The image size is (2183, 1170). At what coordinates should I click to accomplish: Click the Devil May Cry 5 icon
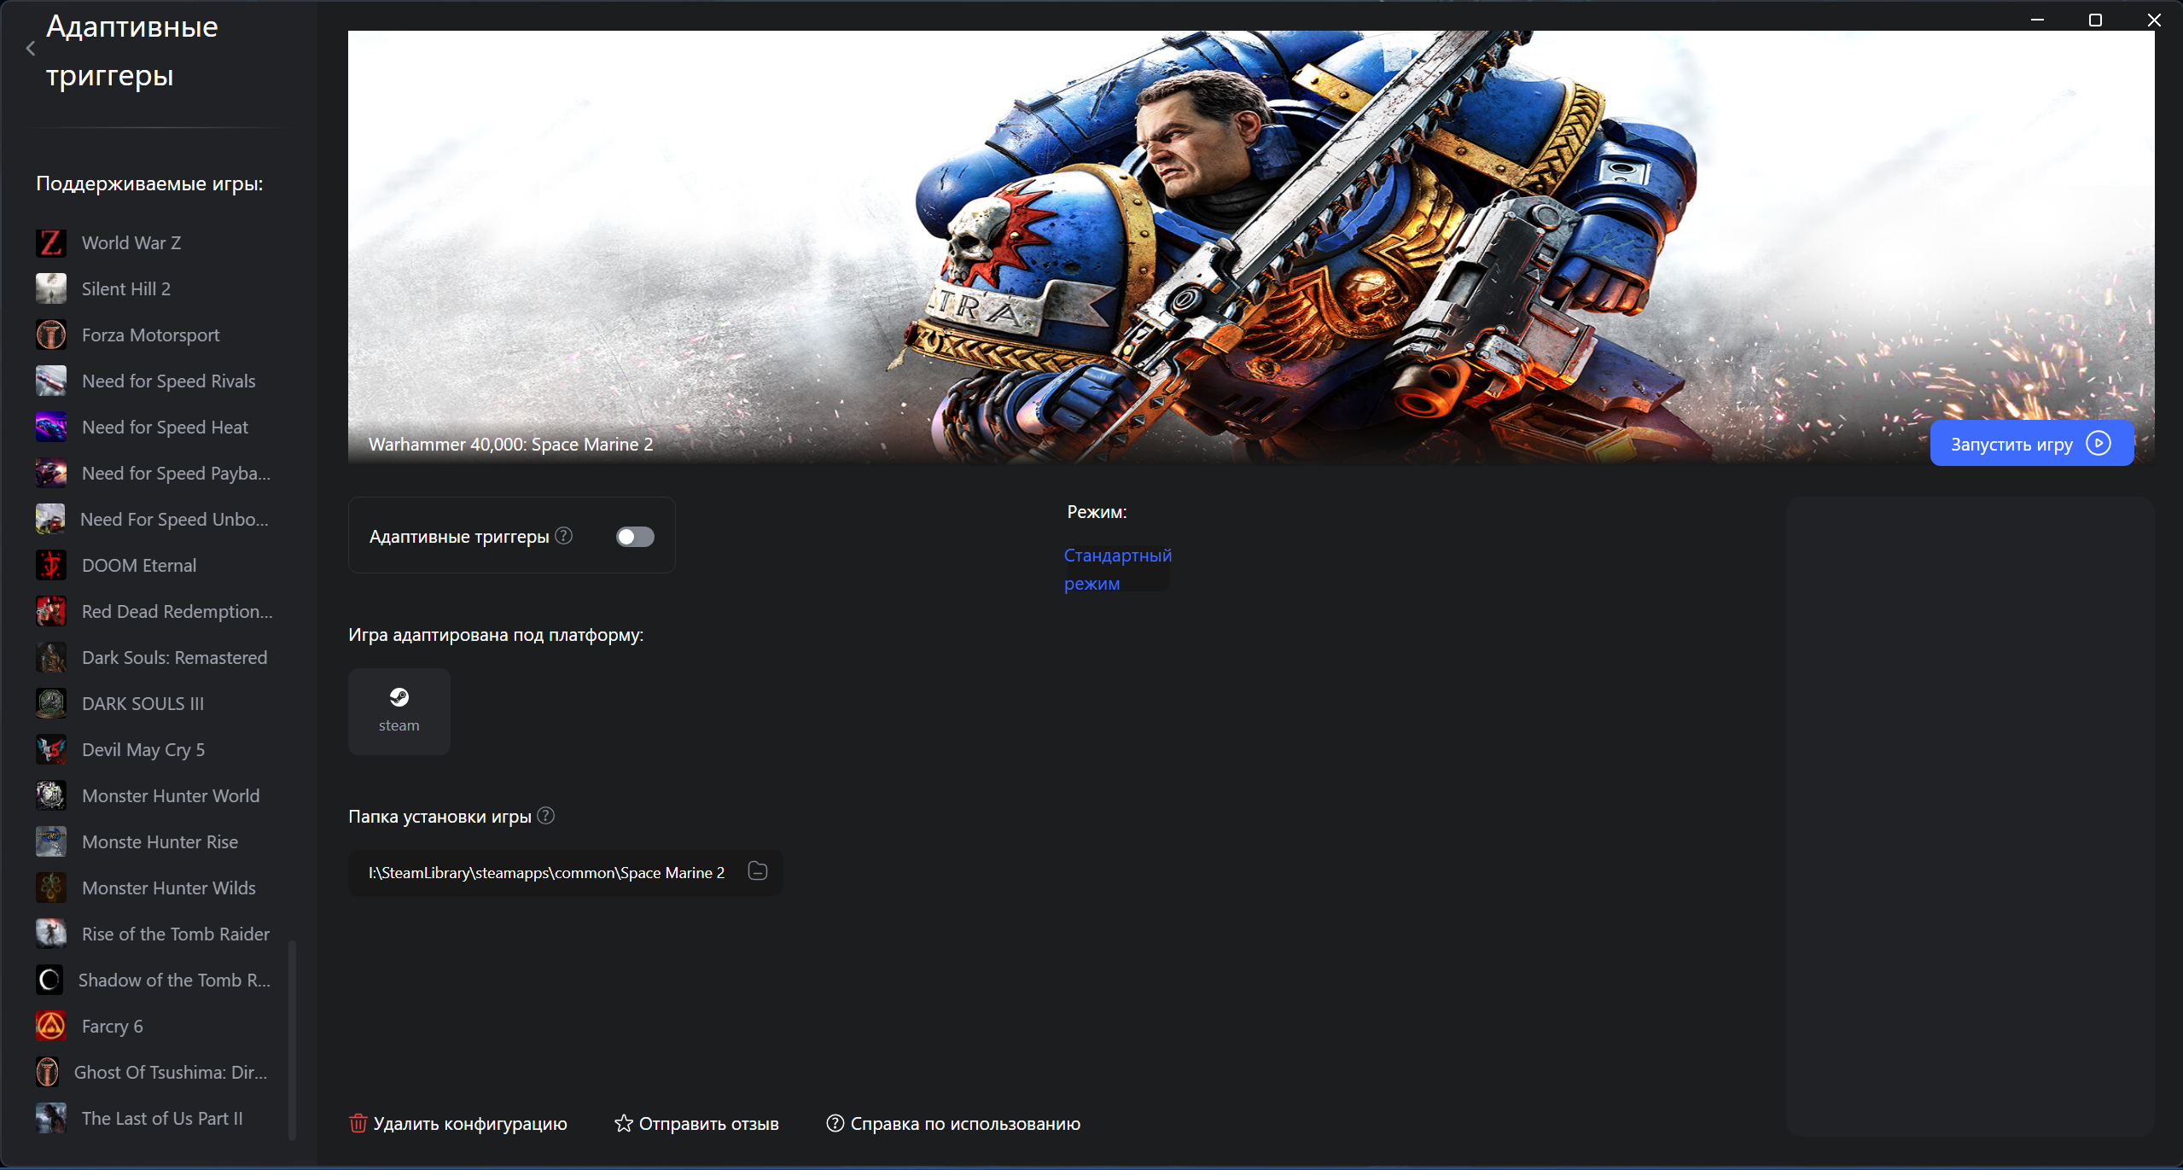click(51, 750)
